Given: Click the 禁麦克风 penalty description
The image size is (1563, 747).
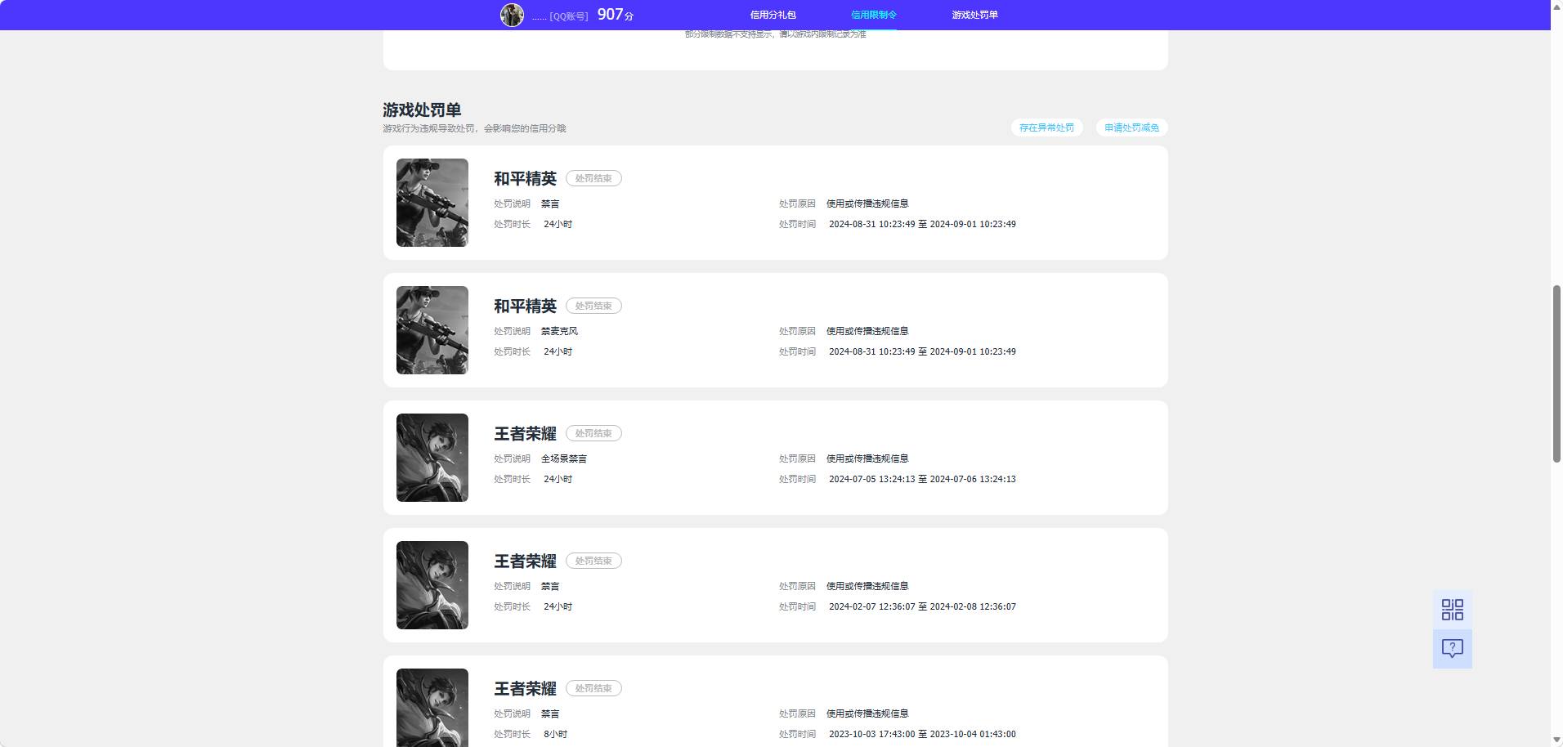Looking at the screenshot, I should click(559, 331).
